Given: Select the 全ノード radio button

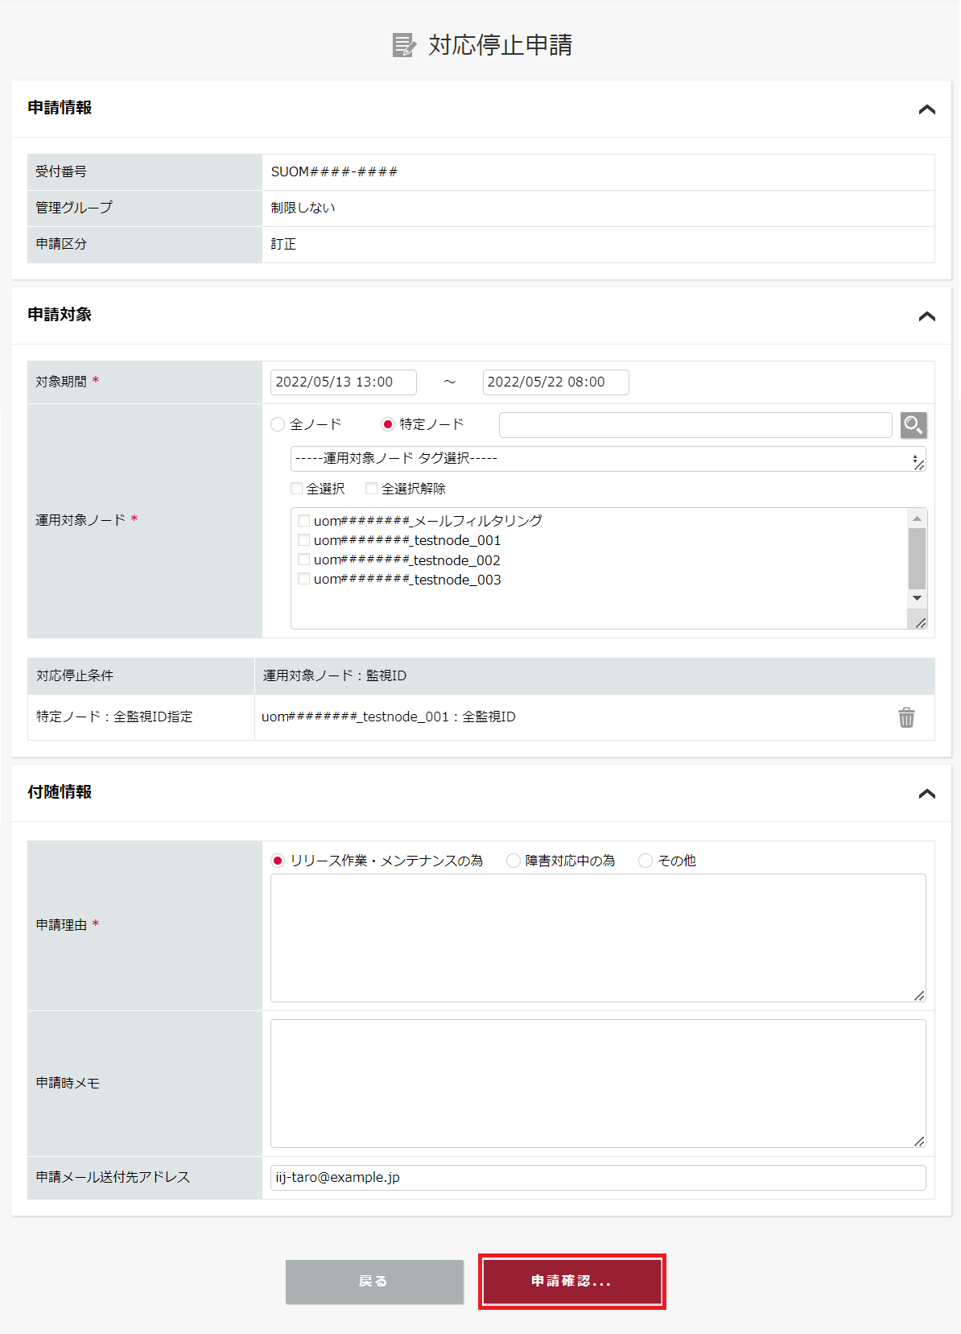Looking at the screenshot, I should click(x=278, y=424).
